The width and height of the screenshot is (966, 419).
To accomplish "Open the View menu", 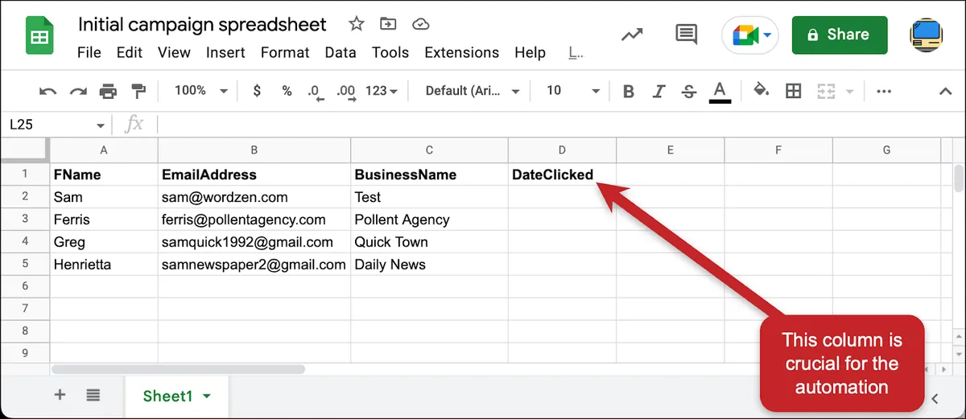I will point(174,52).
